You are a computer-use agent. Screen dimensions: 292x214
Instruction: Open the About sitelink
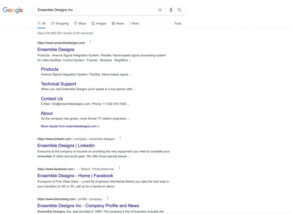pos(47,113)
